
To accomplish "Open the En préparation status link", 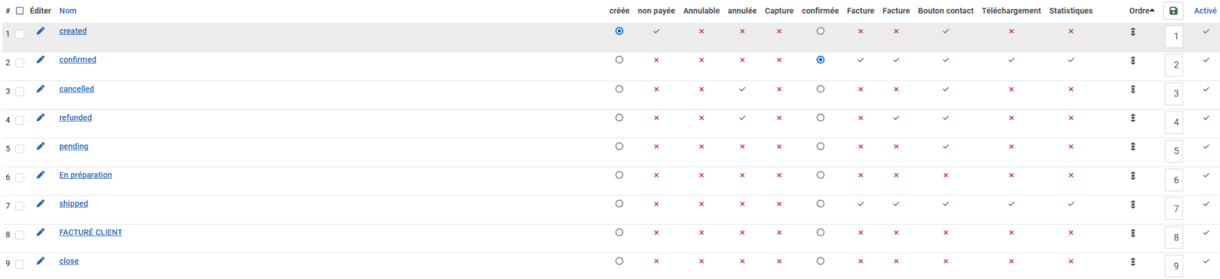I will [x=86, y=176].
